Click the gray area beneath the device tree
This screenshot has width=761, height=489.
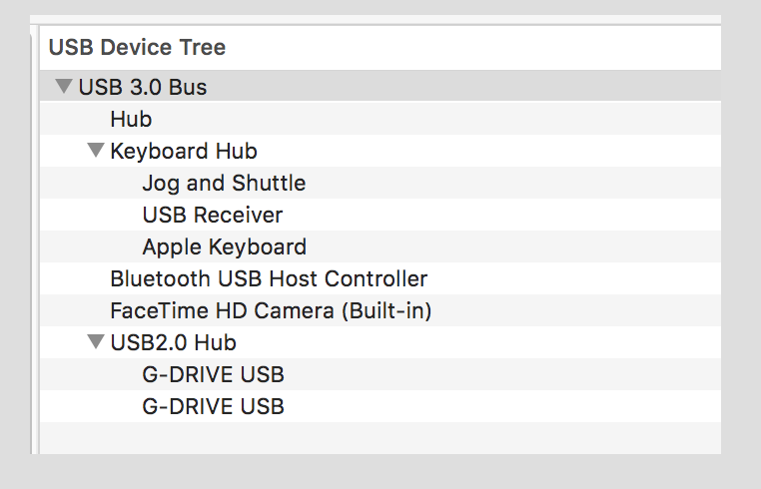coord(380,471)
